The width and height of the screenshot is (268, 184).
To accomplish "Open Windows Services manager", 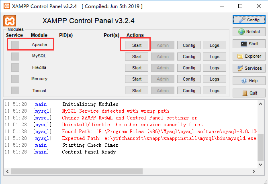I will pos(249,68).
